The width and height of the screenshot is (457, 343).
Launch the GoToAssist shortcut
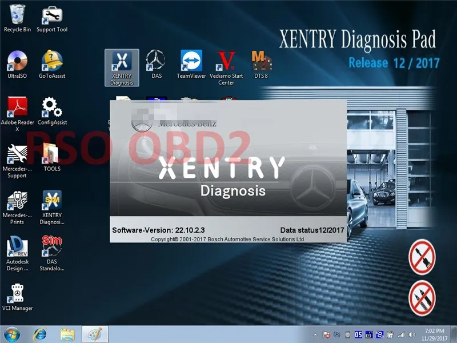(52, 65)
